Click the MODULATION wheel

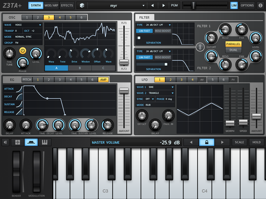(x=36, y=172)
